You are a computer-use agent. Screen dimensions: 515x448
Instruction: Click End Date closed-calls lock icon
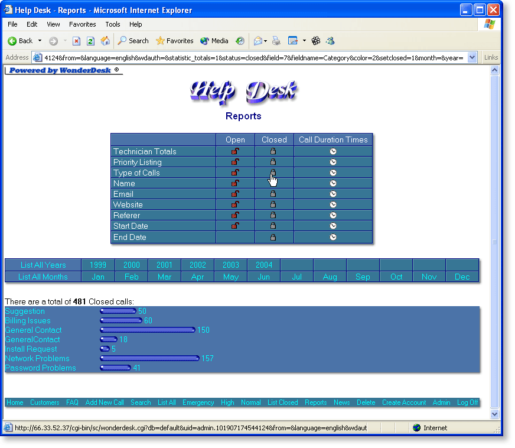coord(273,238)
